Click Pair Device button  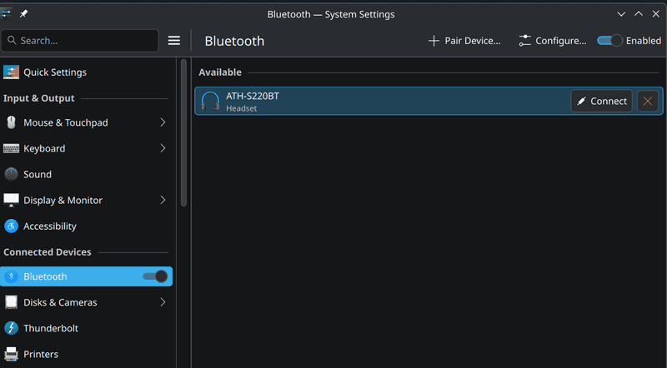(x=464, y=41)
